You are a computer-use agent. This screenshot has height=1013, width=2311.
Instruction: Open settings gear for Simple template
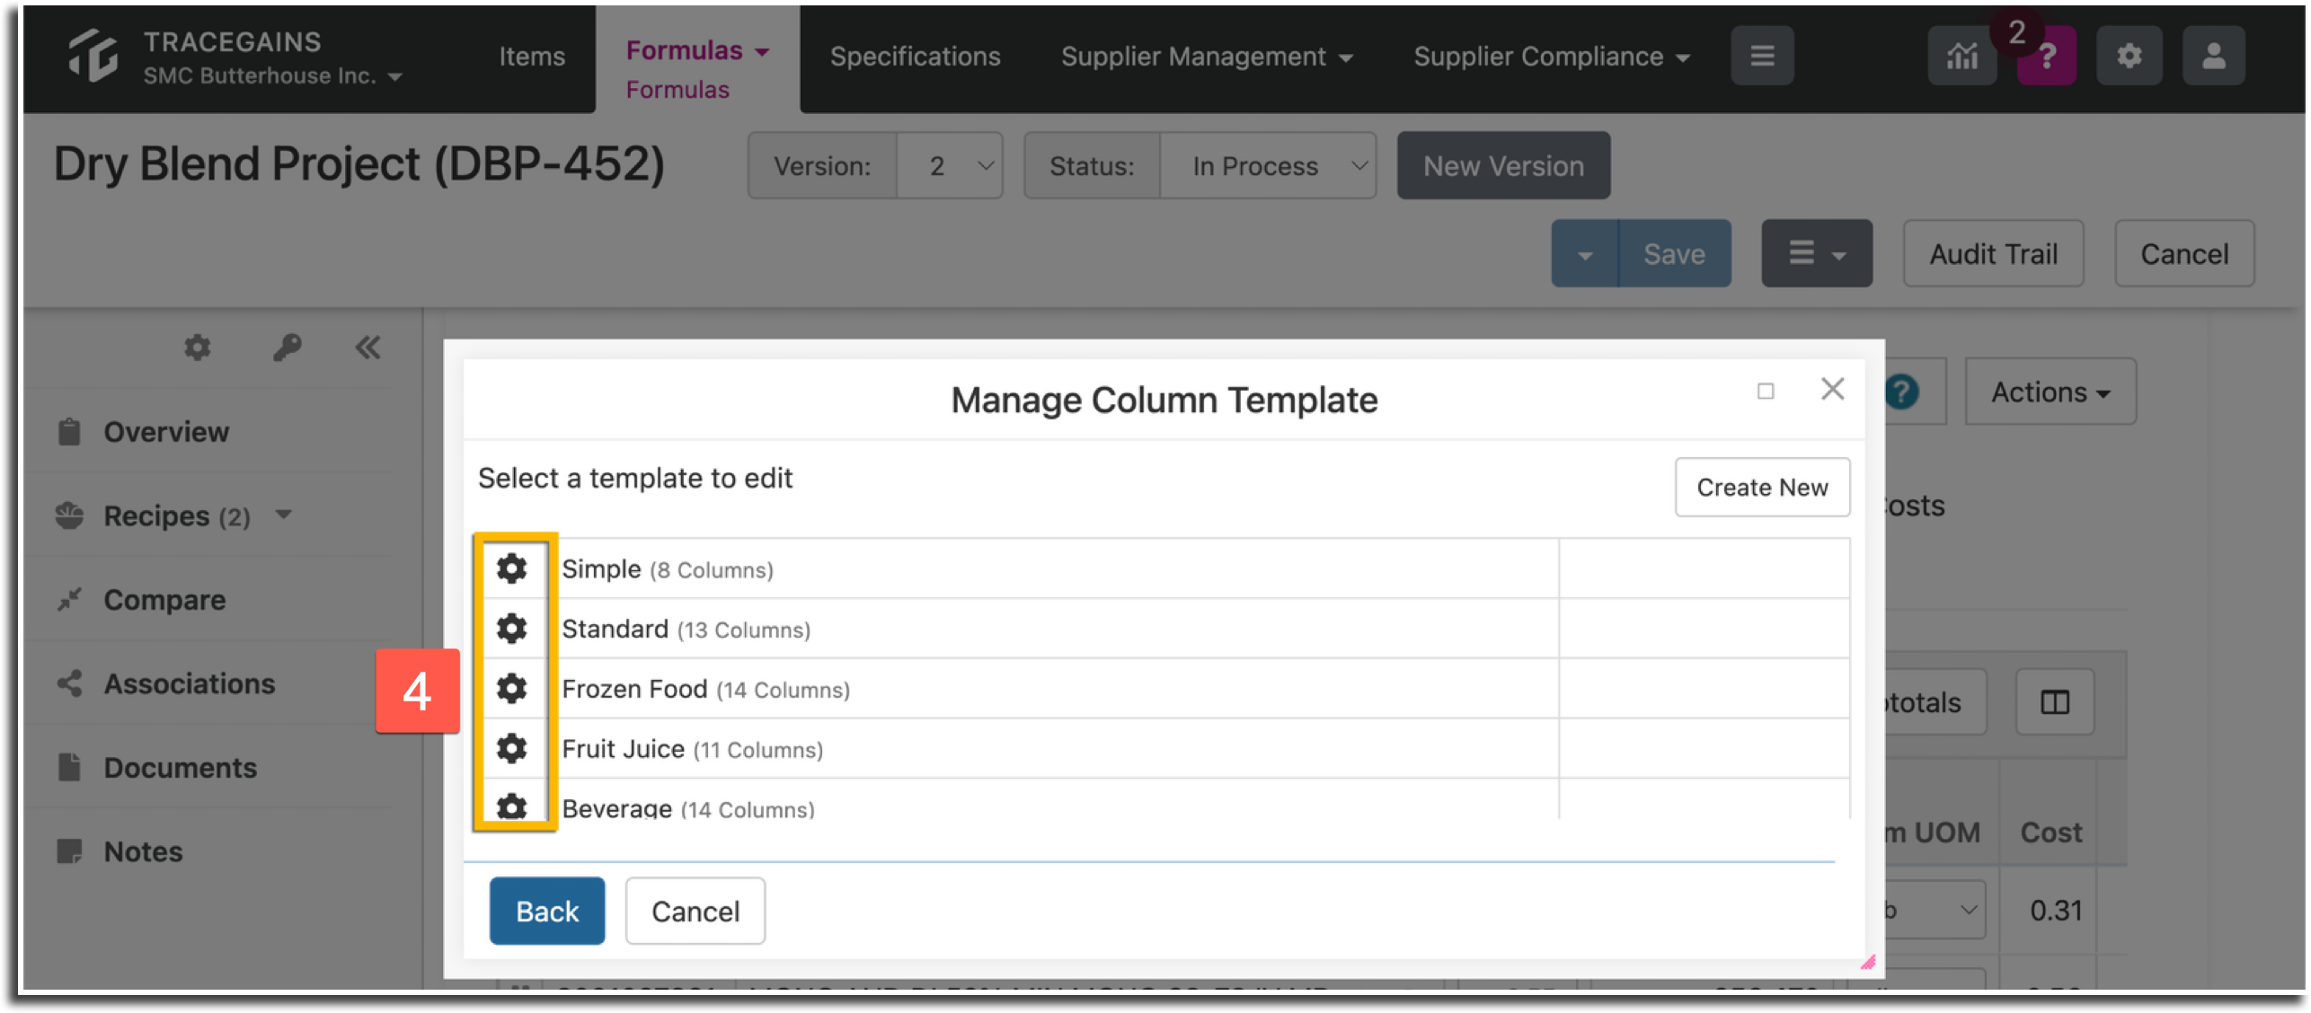click(x=511, y=568)
